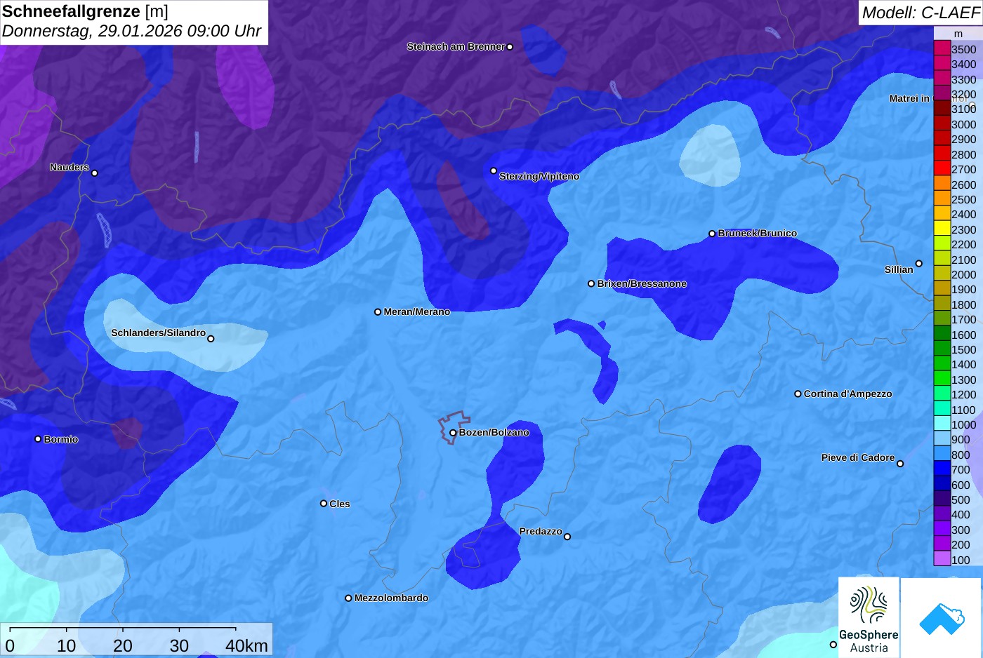Click the 300 legend value

(x=961, y=530)
